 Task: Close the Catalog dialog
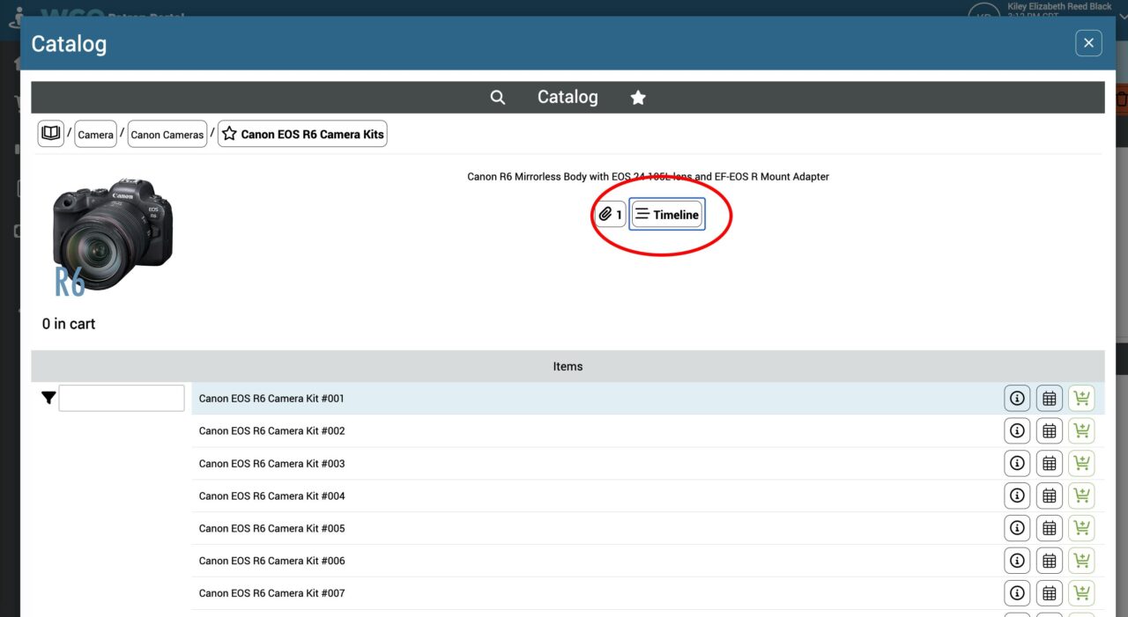click(x=1089, y=43)
